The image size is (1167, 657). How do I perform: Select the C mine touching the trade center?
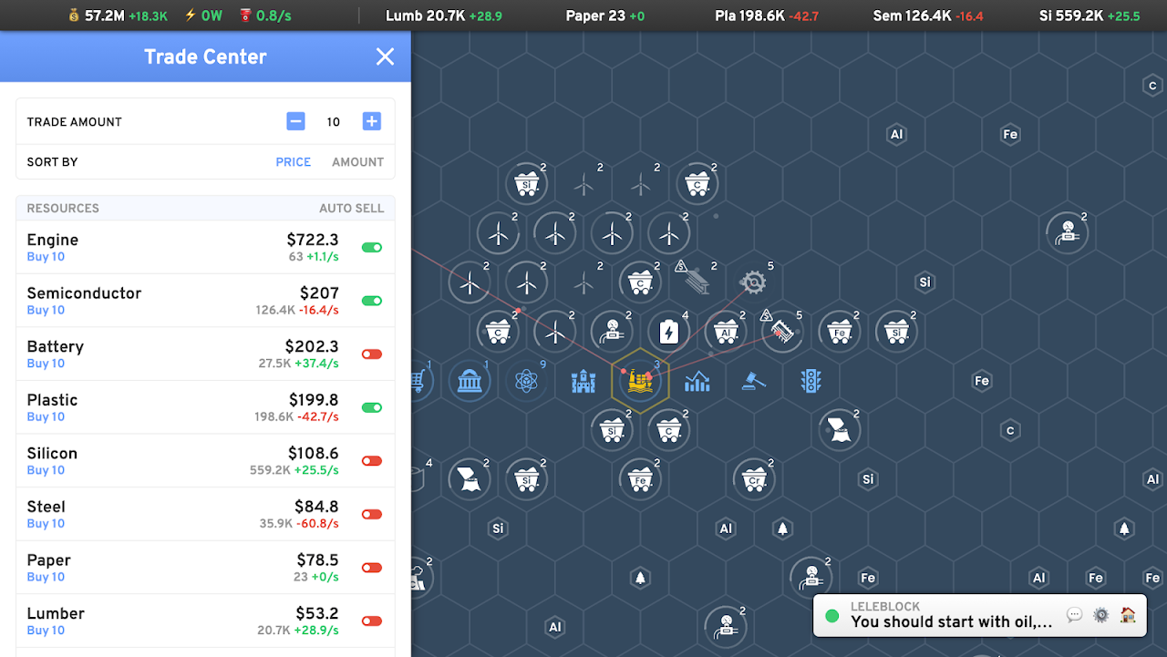pyautogui.click(x=669, y=429)
